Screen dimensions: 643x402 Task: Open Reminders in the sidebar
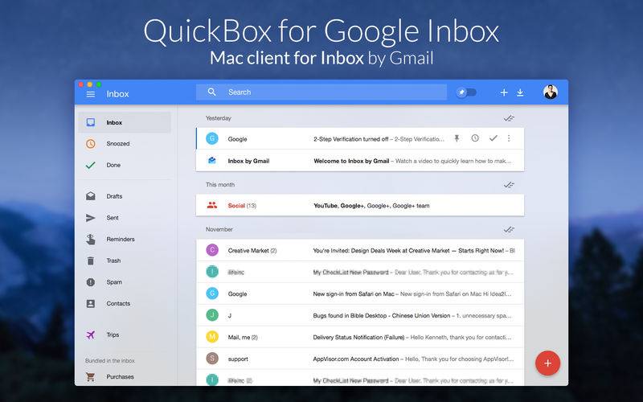click(x=125, y=239)
